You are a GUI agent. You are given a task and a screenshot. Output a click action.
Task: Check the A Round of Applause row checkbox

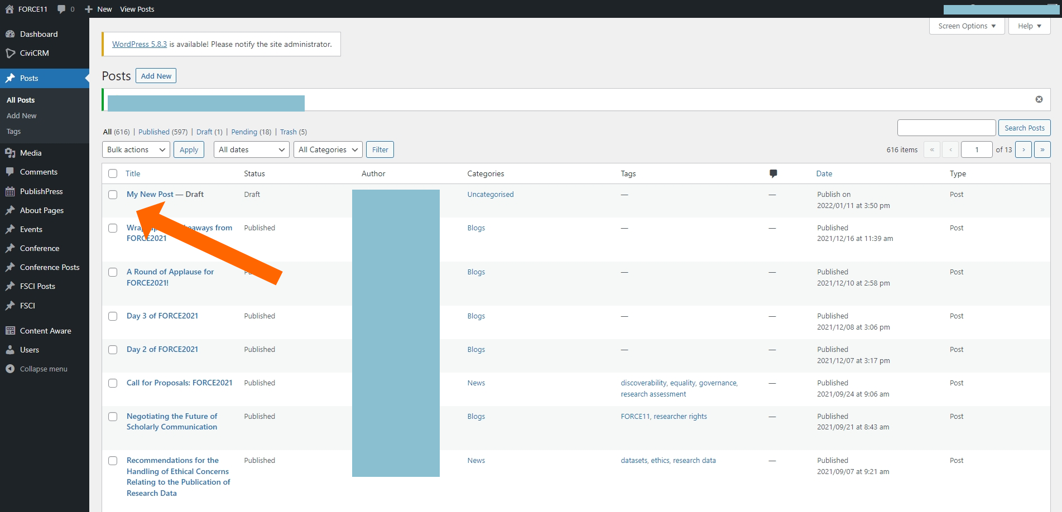113,272
